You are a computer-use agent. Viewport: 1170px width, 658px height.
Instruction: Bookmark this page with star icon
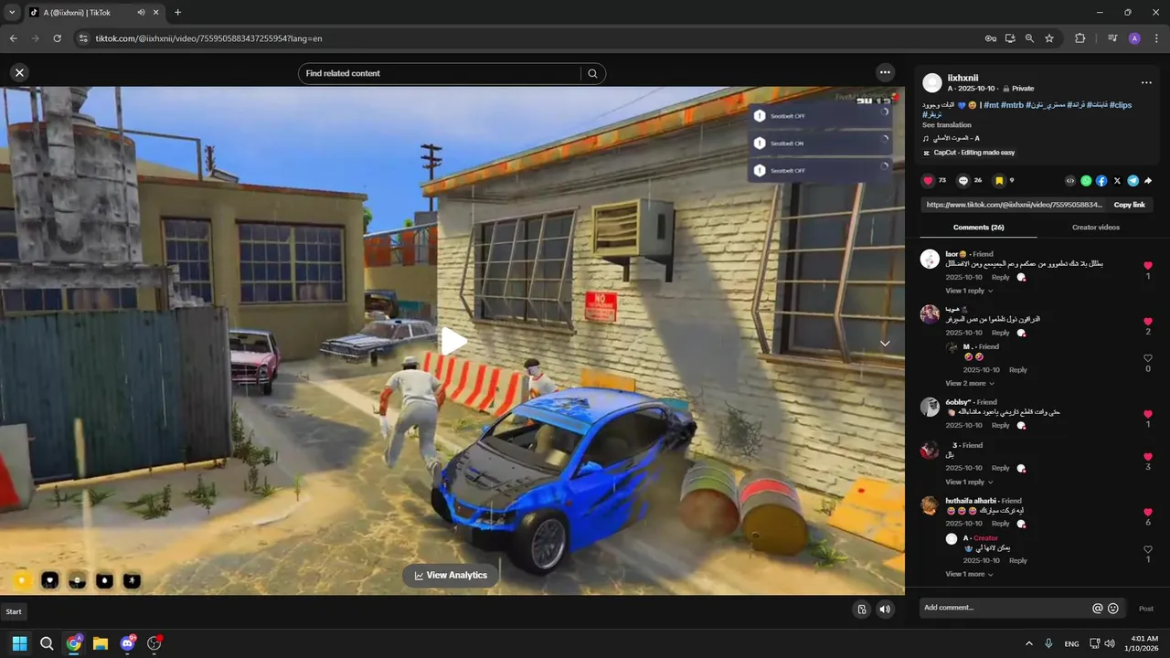(1049, 38)
